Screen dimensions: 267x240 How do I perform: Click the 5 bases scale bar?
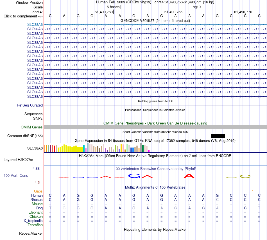(x=155, y=7)
